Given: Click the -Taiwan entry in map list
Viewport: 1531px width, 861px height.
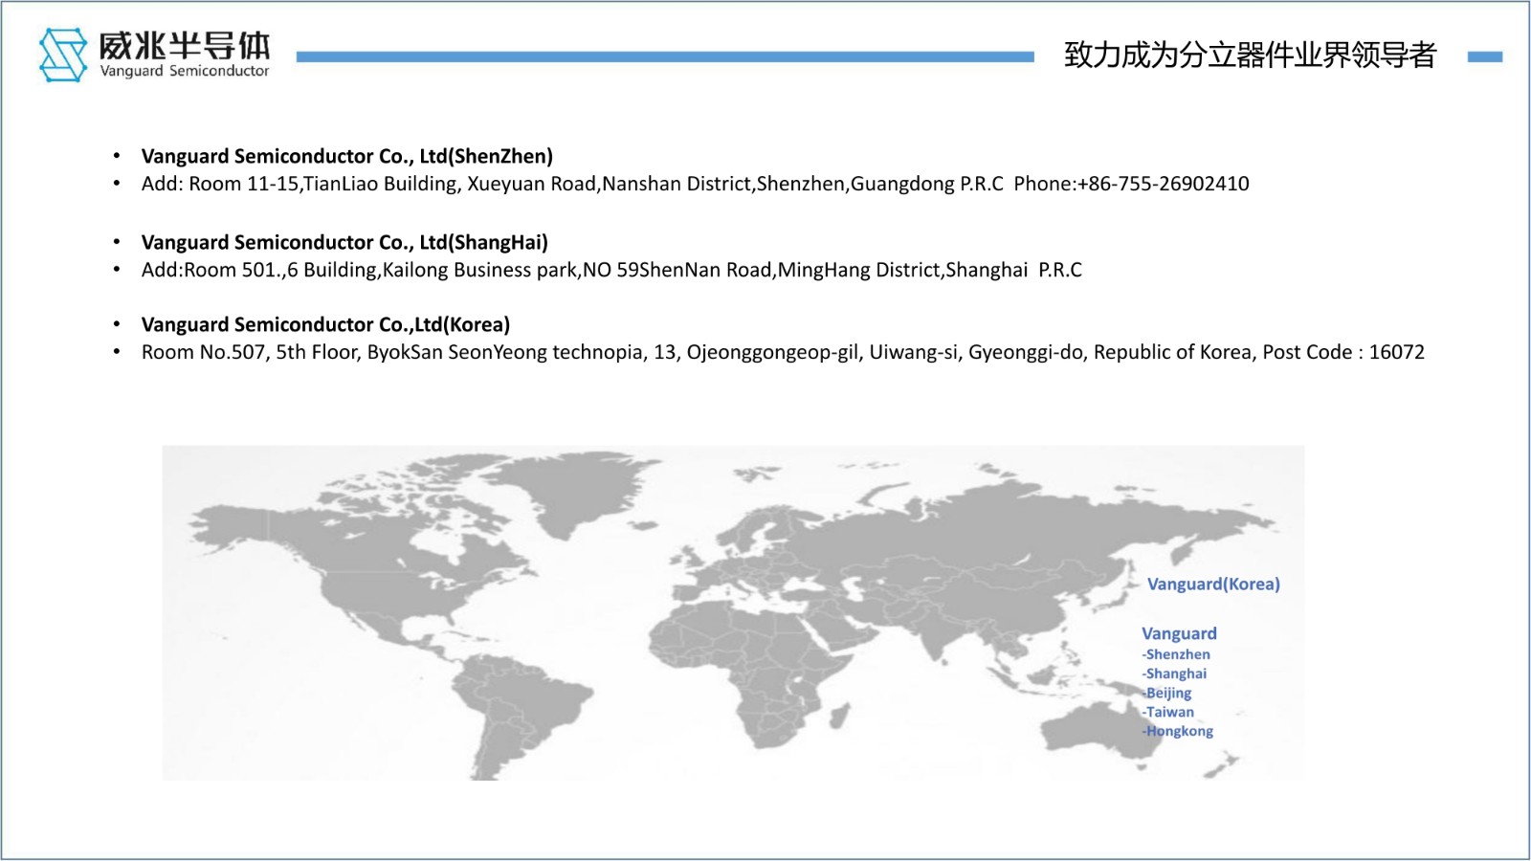Looking at the screenshot, I should (x=1168, y=712).
